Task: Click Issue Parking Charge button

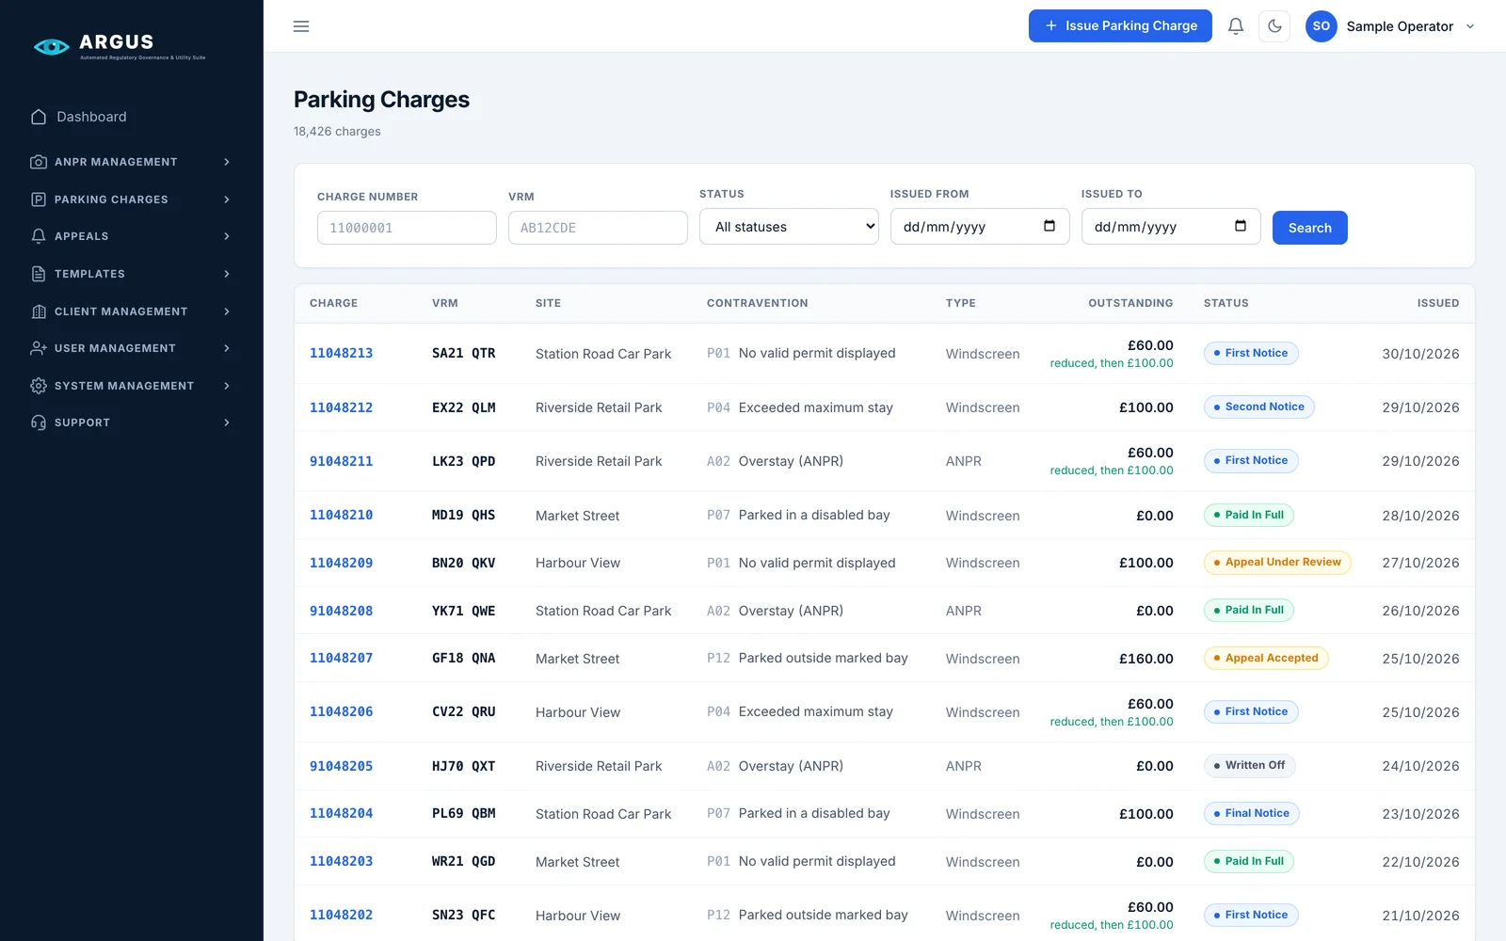Action: coord(1120,26)
